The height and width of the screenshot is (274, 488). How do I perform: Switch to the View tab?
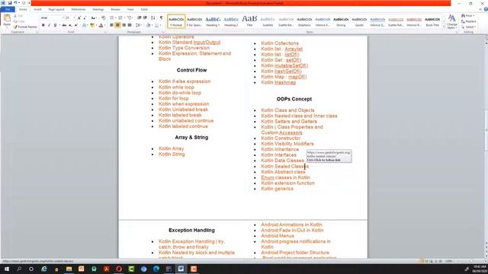(130, 10)
